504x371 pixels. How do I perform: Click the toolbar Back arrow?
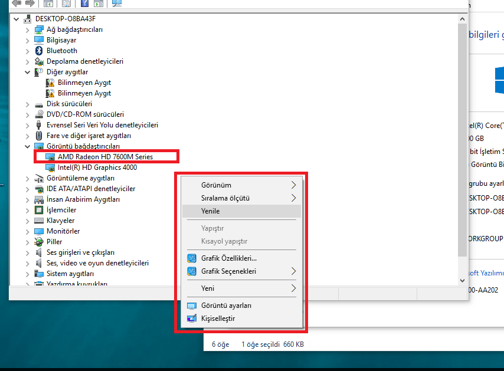pos(16,3)
